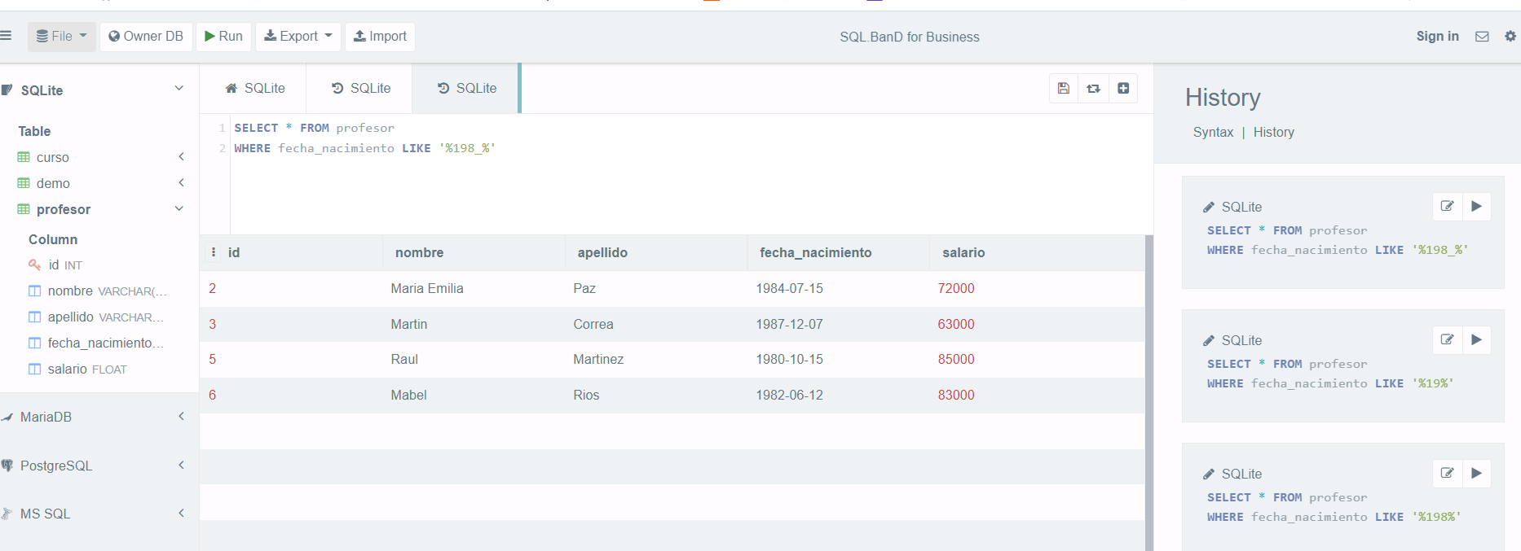Expand the MariaDB section
The height and width of the screenshot is (551, 1521).
[x=181, y=416]
